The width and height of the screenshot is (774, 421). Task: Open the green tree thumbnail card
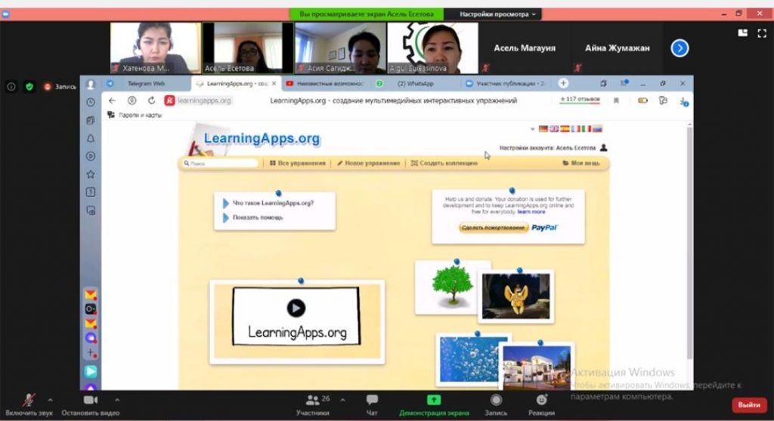point(452,287)
